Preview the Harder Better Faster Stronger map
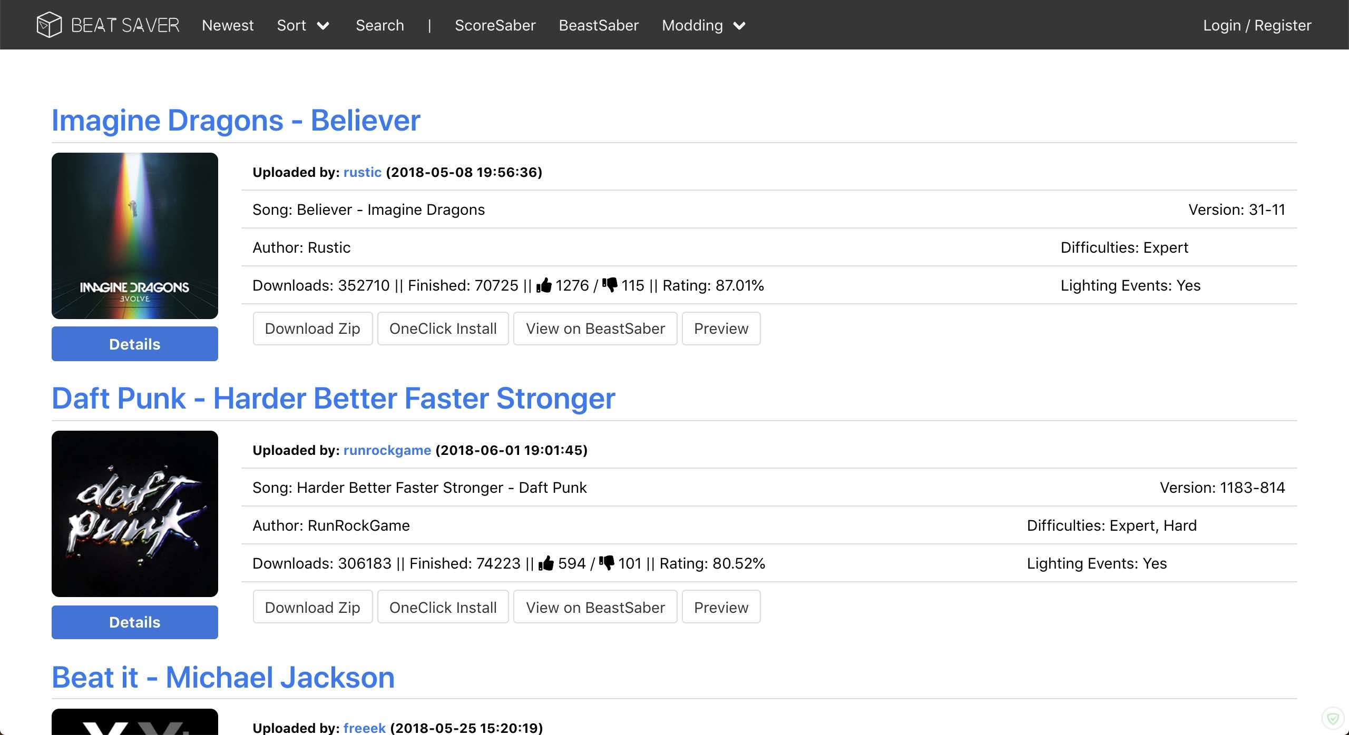The image size is (1349, 735). tap(721, 607)
